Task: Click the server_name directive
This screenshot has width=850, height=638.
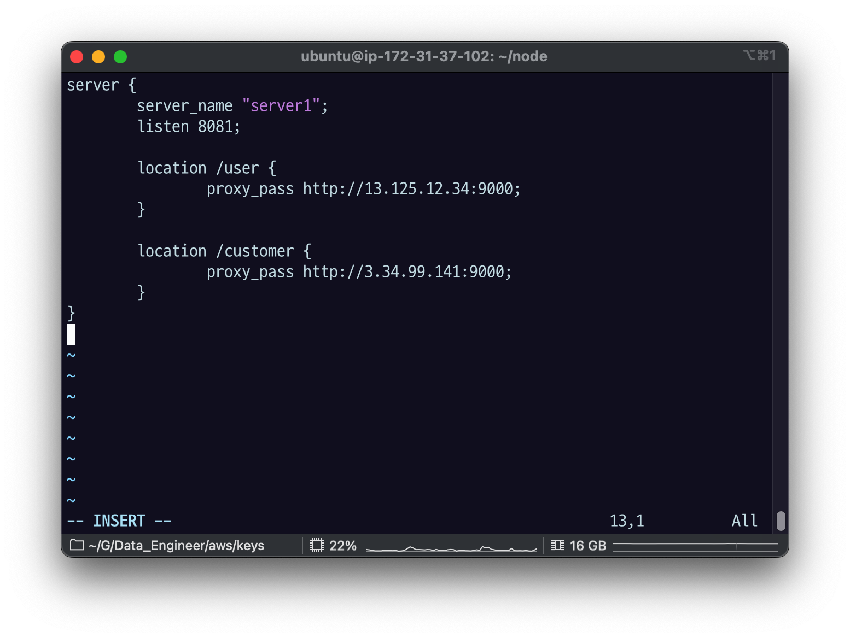Action: click(185, 106)
